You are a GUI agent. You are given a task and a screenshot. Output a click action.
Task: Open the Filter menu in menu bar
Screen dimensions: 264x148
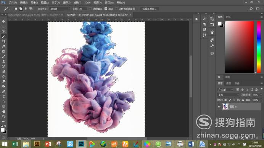[77, 3]
